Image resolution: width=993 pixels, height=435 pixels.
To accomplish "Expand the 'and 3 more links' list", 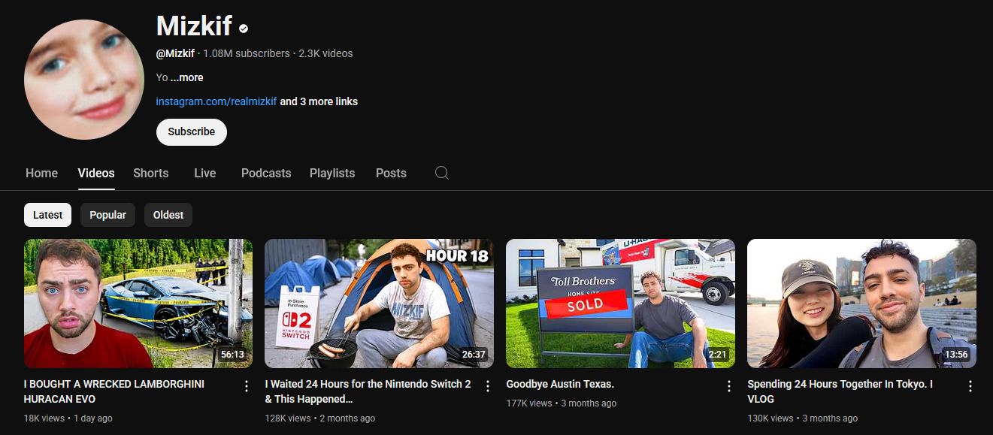I will click(x=319, y=101).
